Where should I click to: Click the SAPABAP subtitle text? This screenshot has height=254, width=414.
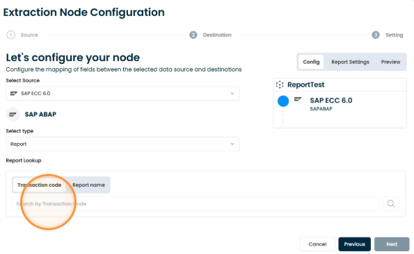[x=321, y=109]
